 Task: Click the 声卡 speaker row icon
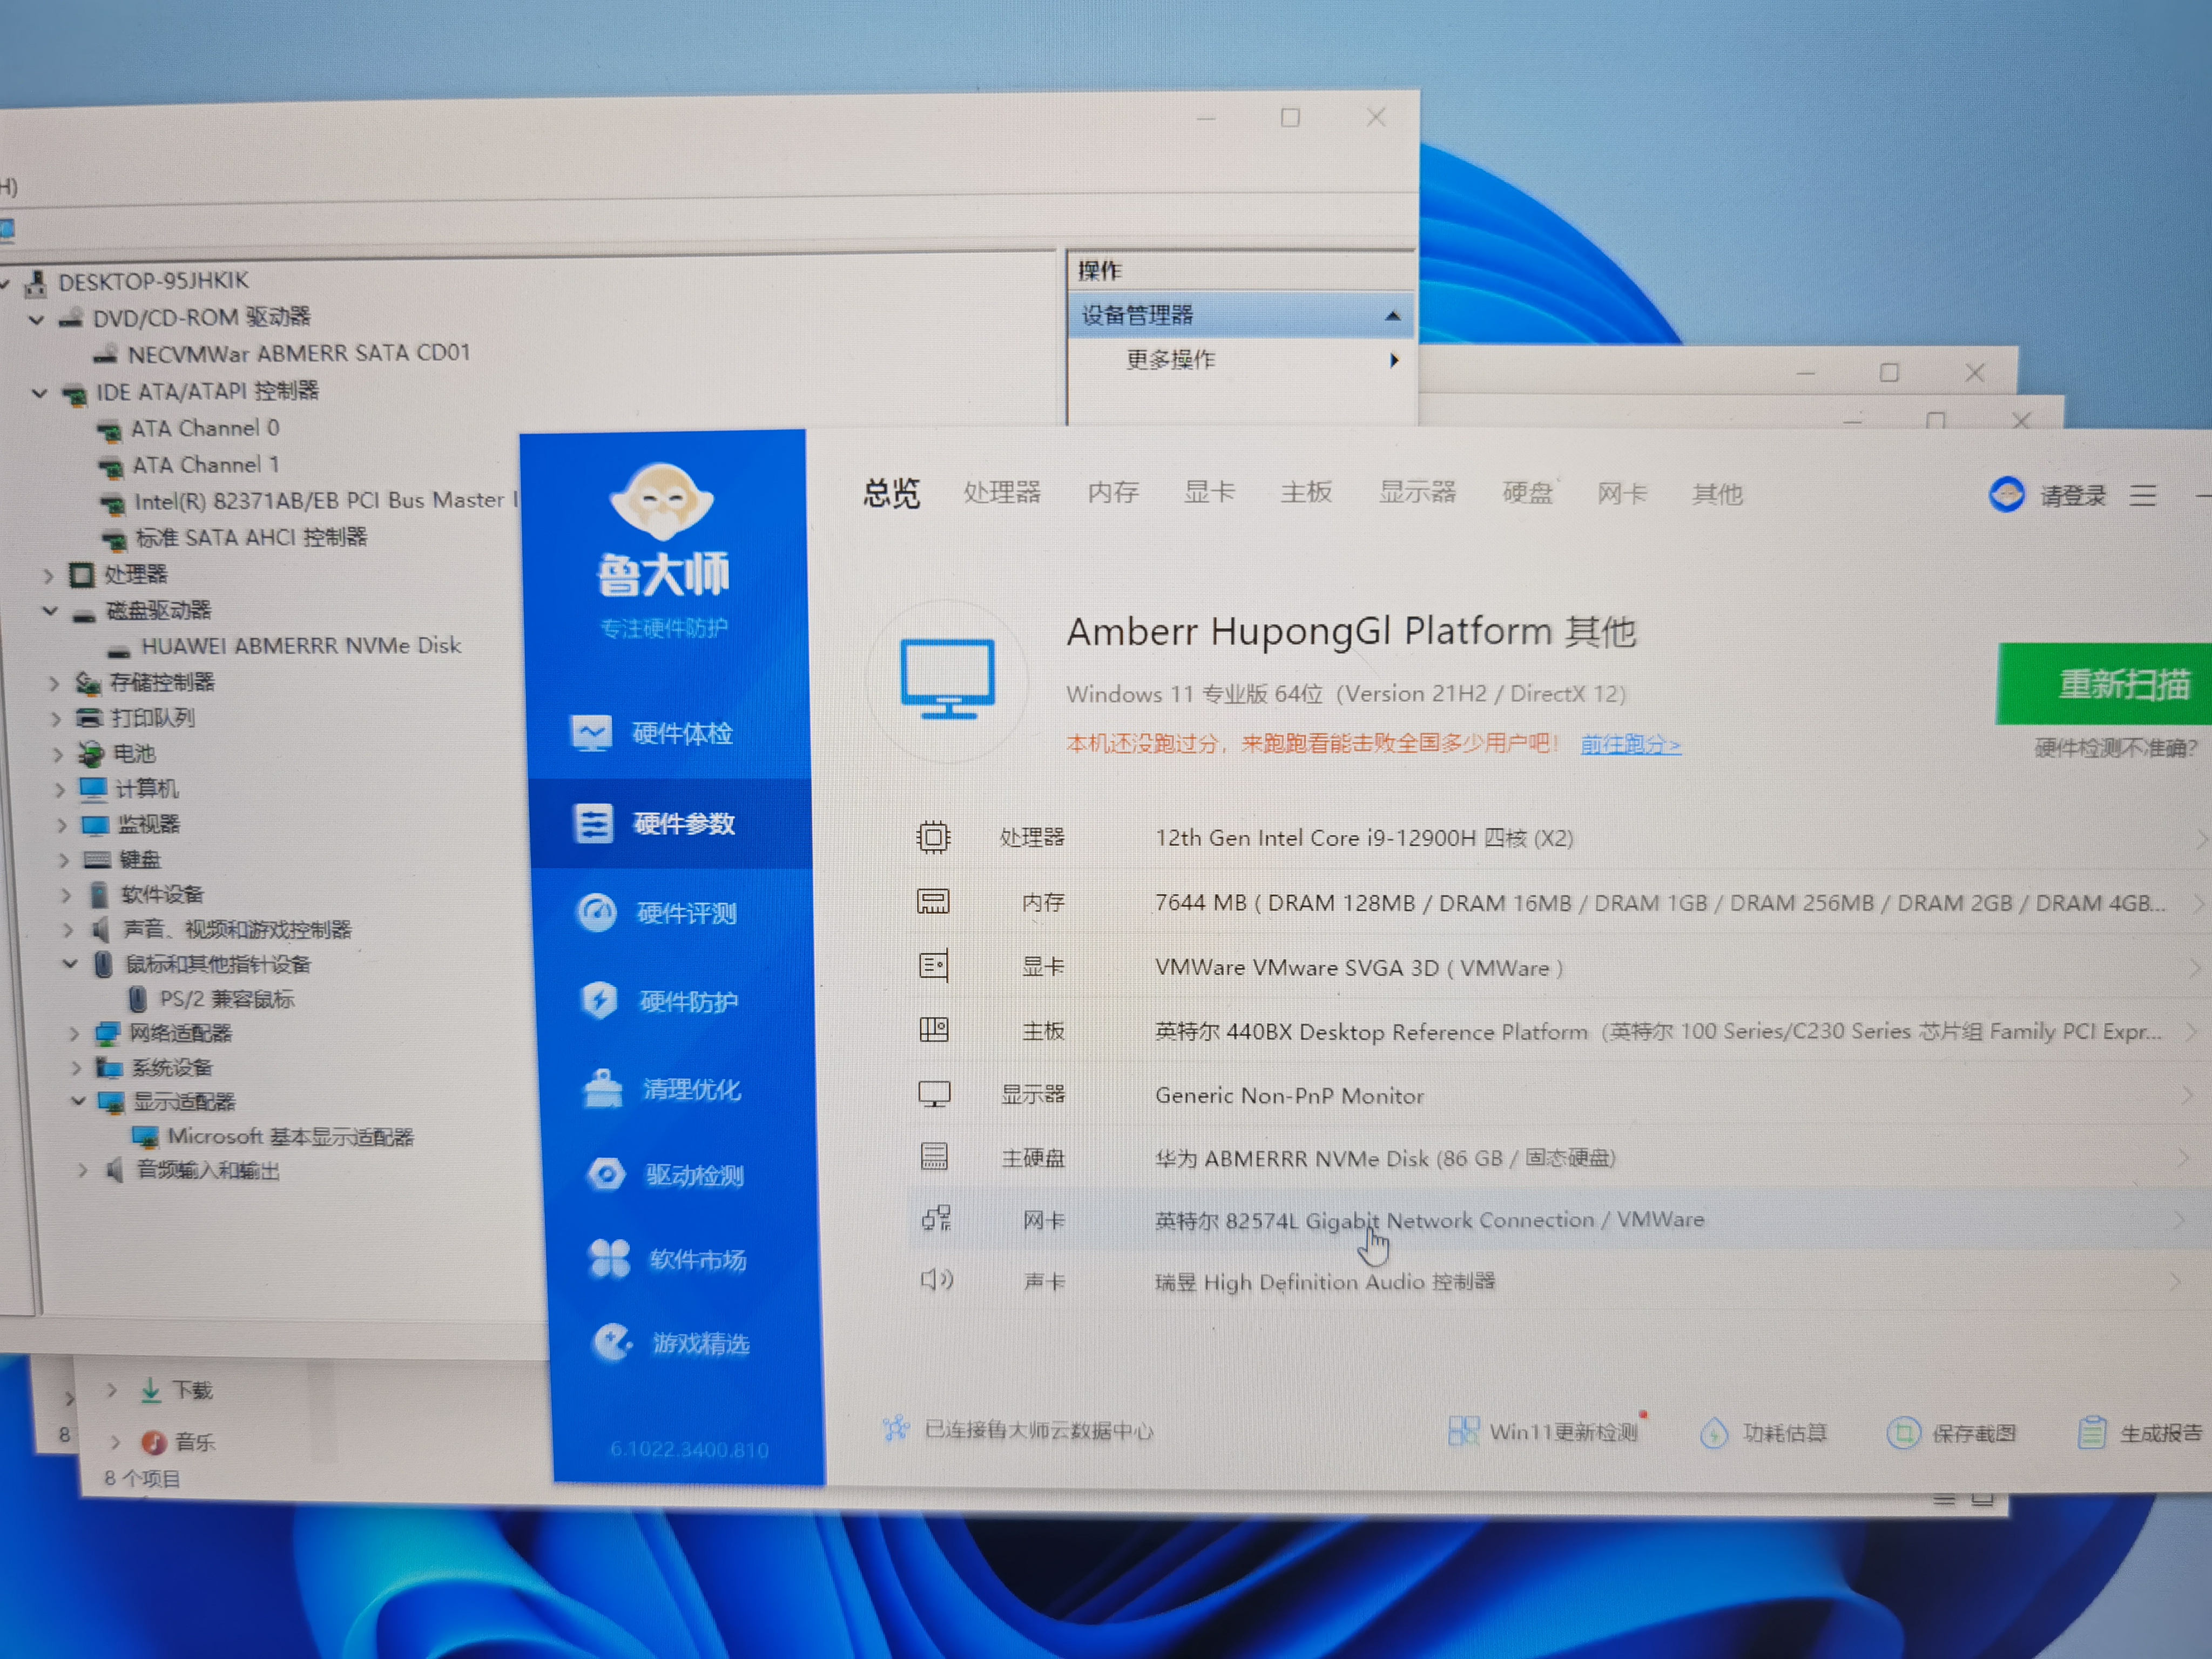click(x=937, y=1280)
